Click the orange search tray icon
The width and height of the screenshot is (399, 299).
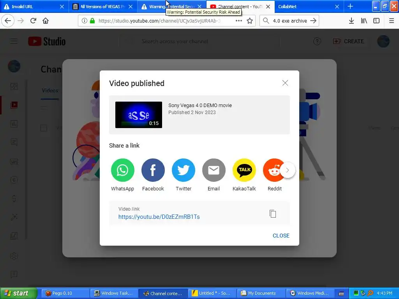pos(370,293)
